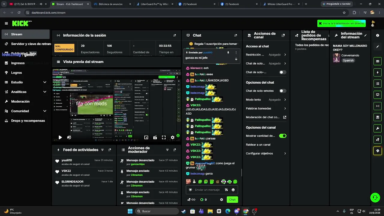Open pinned message options menu
This screenshot has width=384, height=216.
point(236,52)
